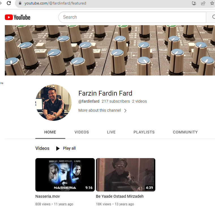Expand More about this channel chevron
The height and width of the screenshot is (211, 215).
pyautogui.click(x=125, y=111)
